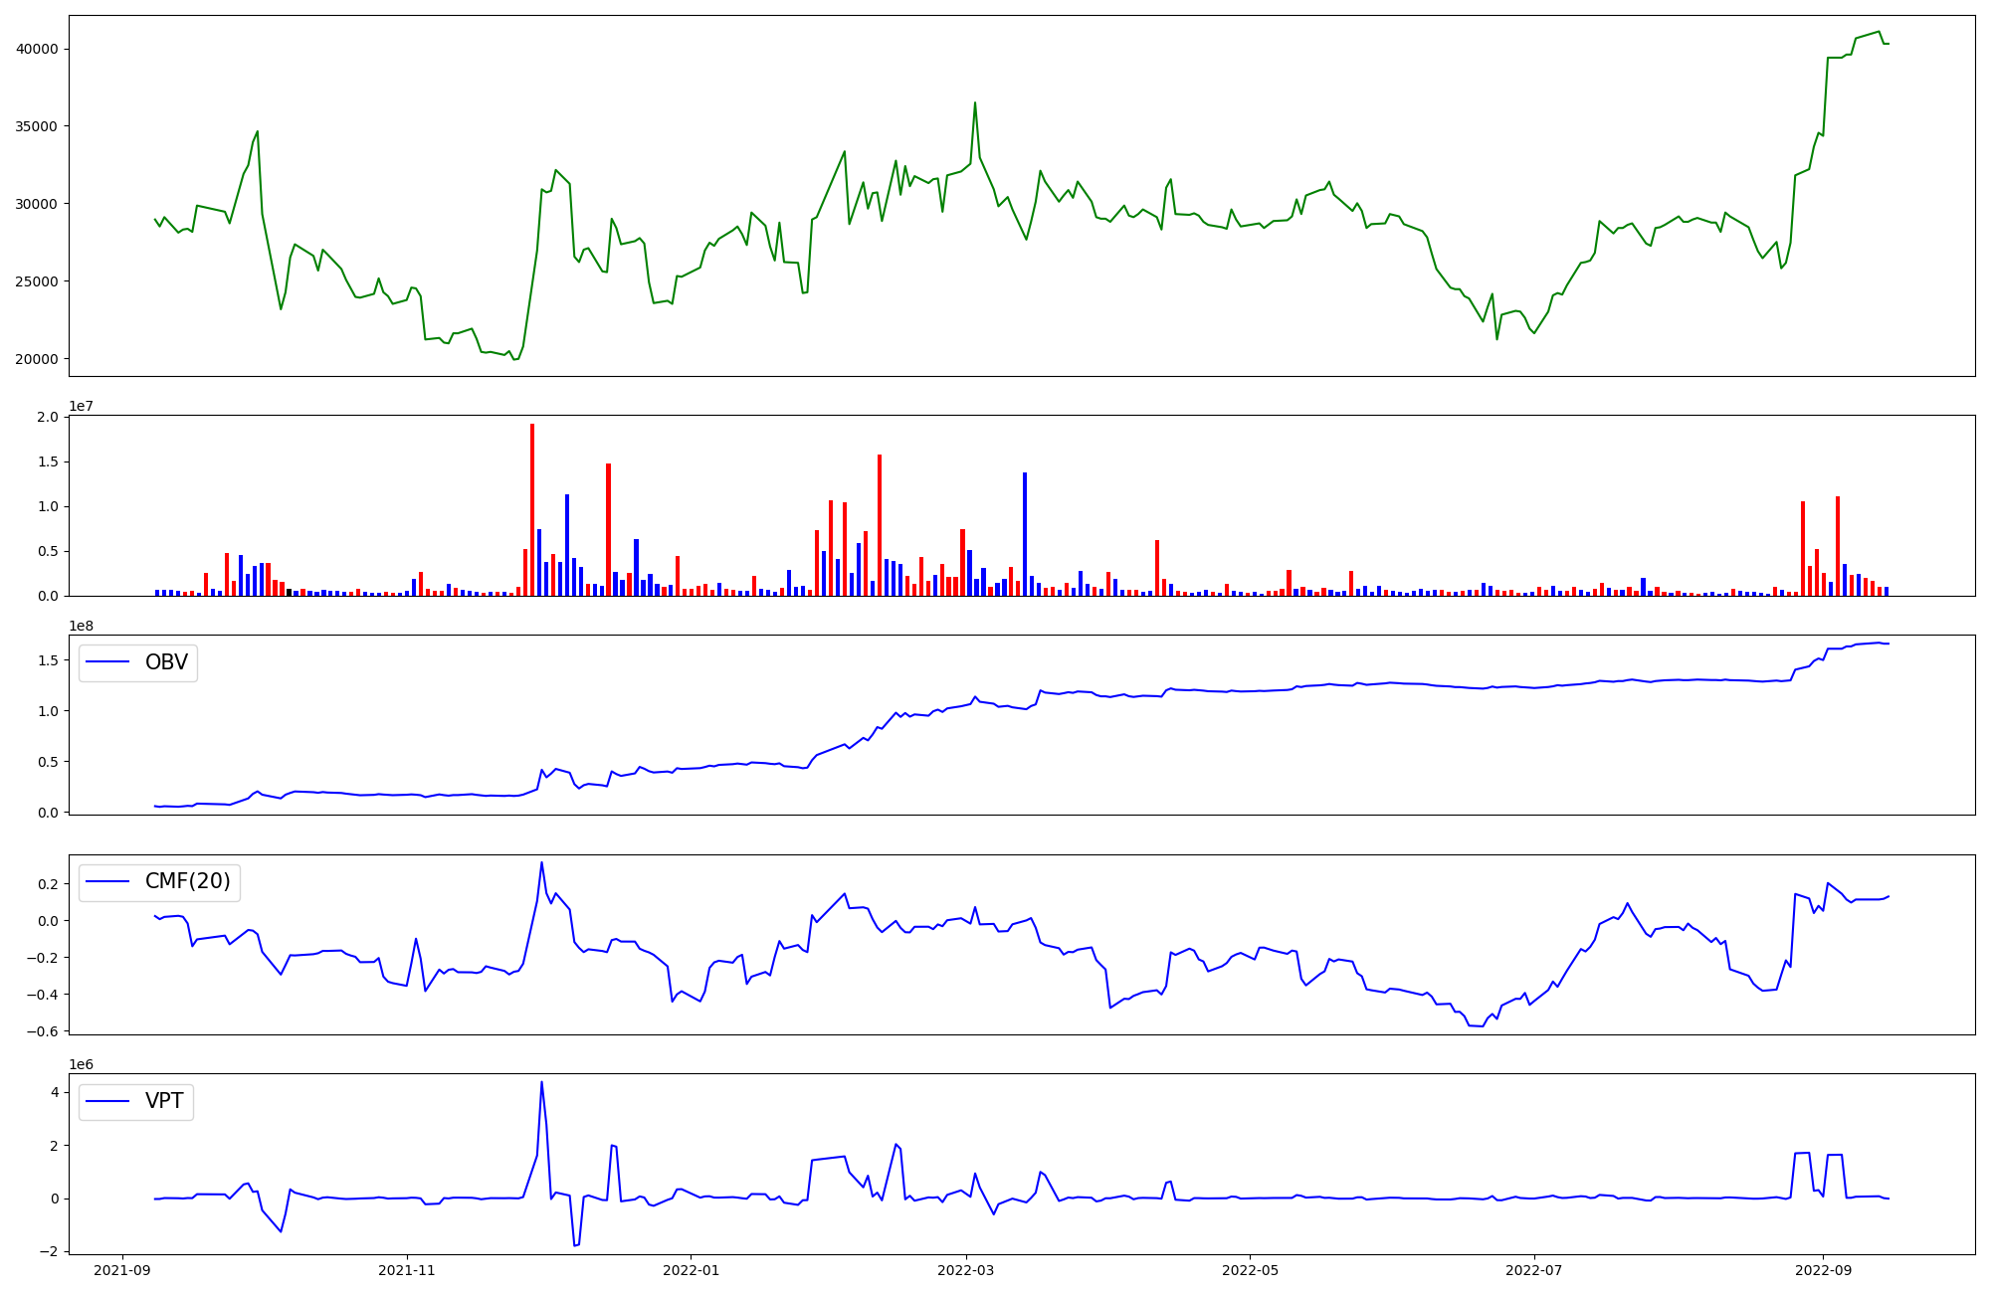Image resolution: width=1990 pixels, height=1293 pixels.
Task: Click the tallest red volume bar
Action: pos(532,507)
